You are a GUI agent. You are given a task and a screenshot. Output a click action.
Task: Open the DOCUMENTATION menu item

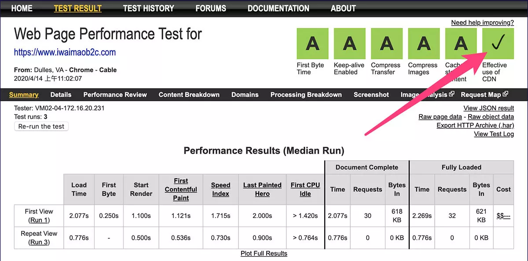pyautogui.click(x=278, y=8)
